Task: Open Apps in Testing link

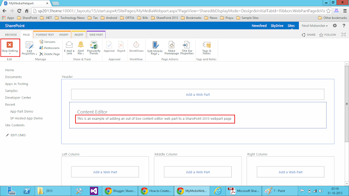Action: (16, 84)
